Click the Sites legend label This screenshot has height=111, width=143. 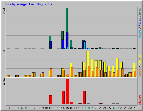140,73
